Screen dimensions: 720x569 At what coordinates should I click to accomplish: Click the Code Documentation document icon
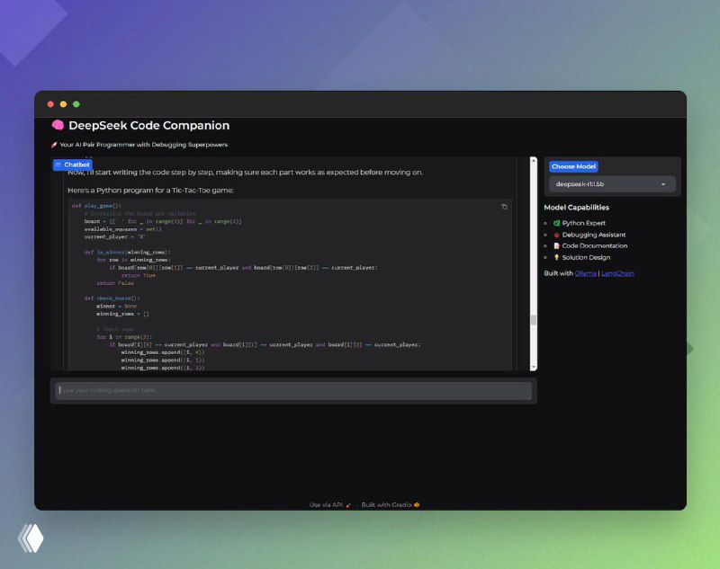[557, 245]
